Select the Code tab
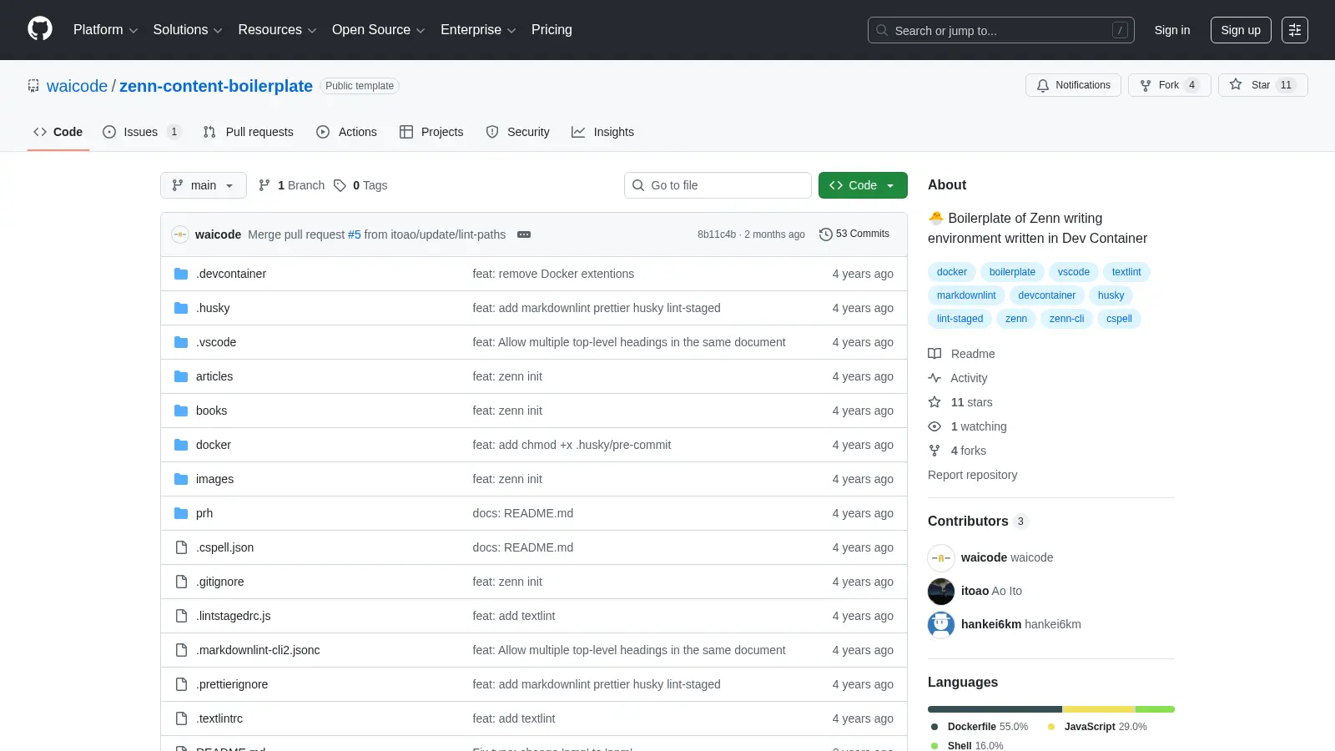Image resolution: width=1335 pixels, height=751 pixels. coord(58,132)
